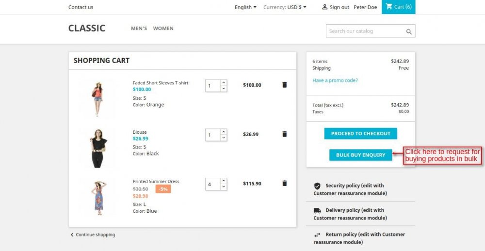Remove the Blouse using trash icon

[x=284, y=134]
